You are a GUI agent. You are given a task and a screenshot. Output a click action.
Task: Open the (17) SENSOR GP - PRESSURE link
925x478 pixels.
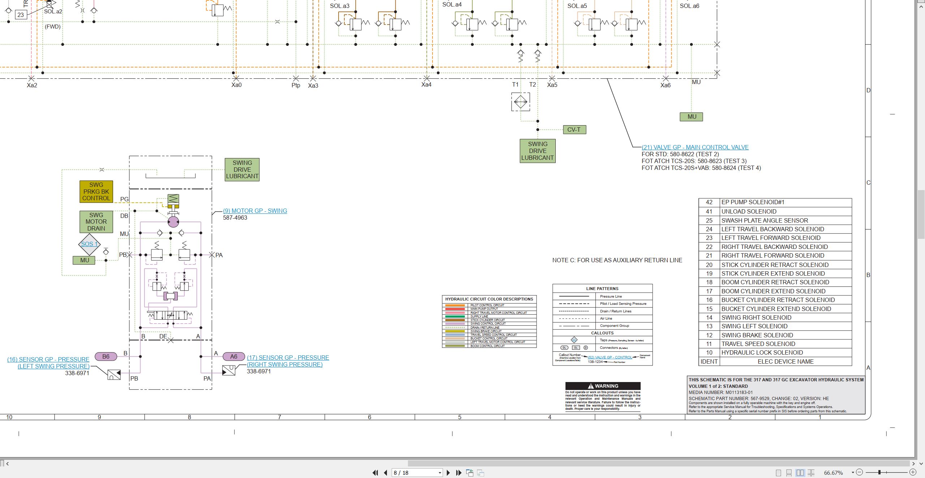pyautogui.click(x=288, y=358)
